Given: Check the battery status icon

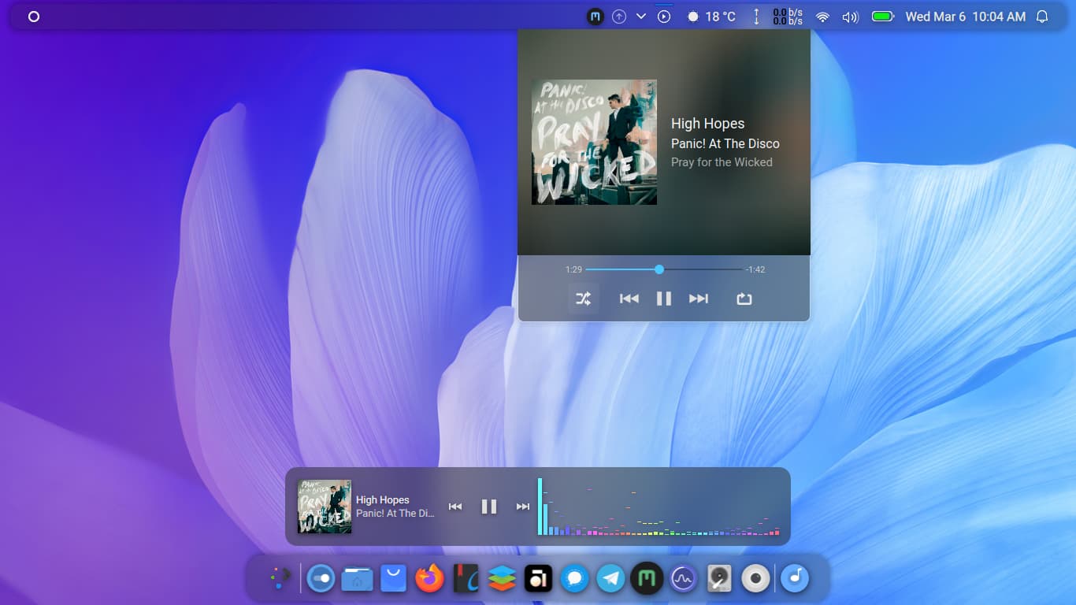Looking at the screenshot, I should [x=882, y=17].
